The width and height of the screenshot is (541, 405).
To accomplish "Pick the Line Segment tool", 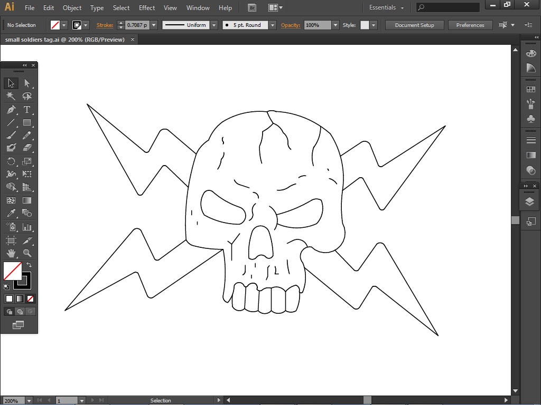I will pyautogui.click(x=11, y=122).
